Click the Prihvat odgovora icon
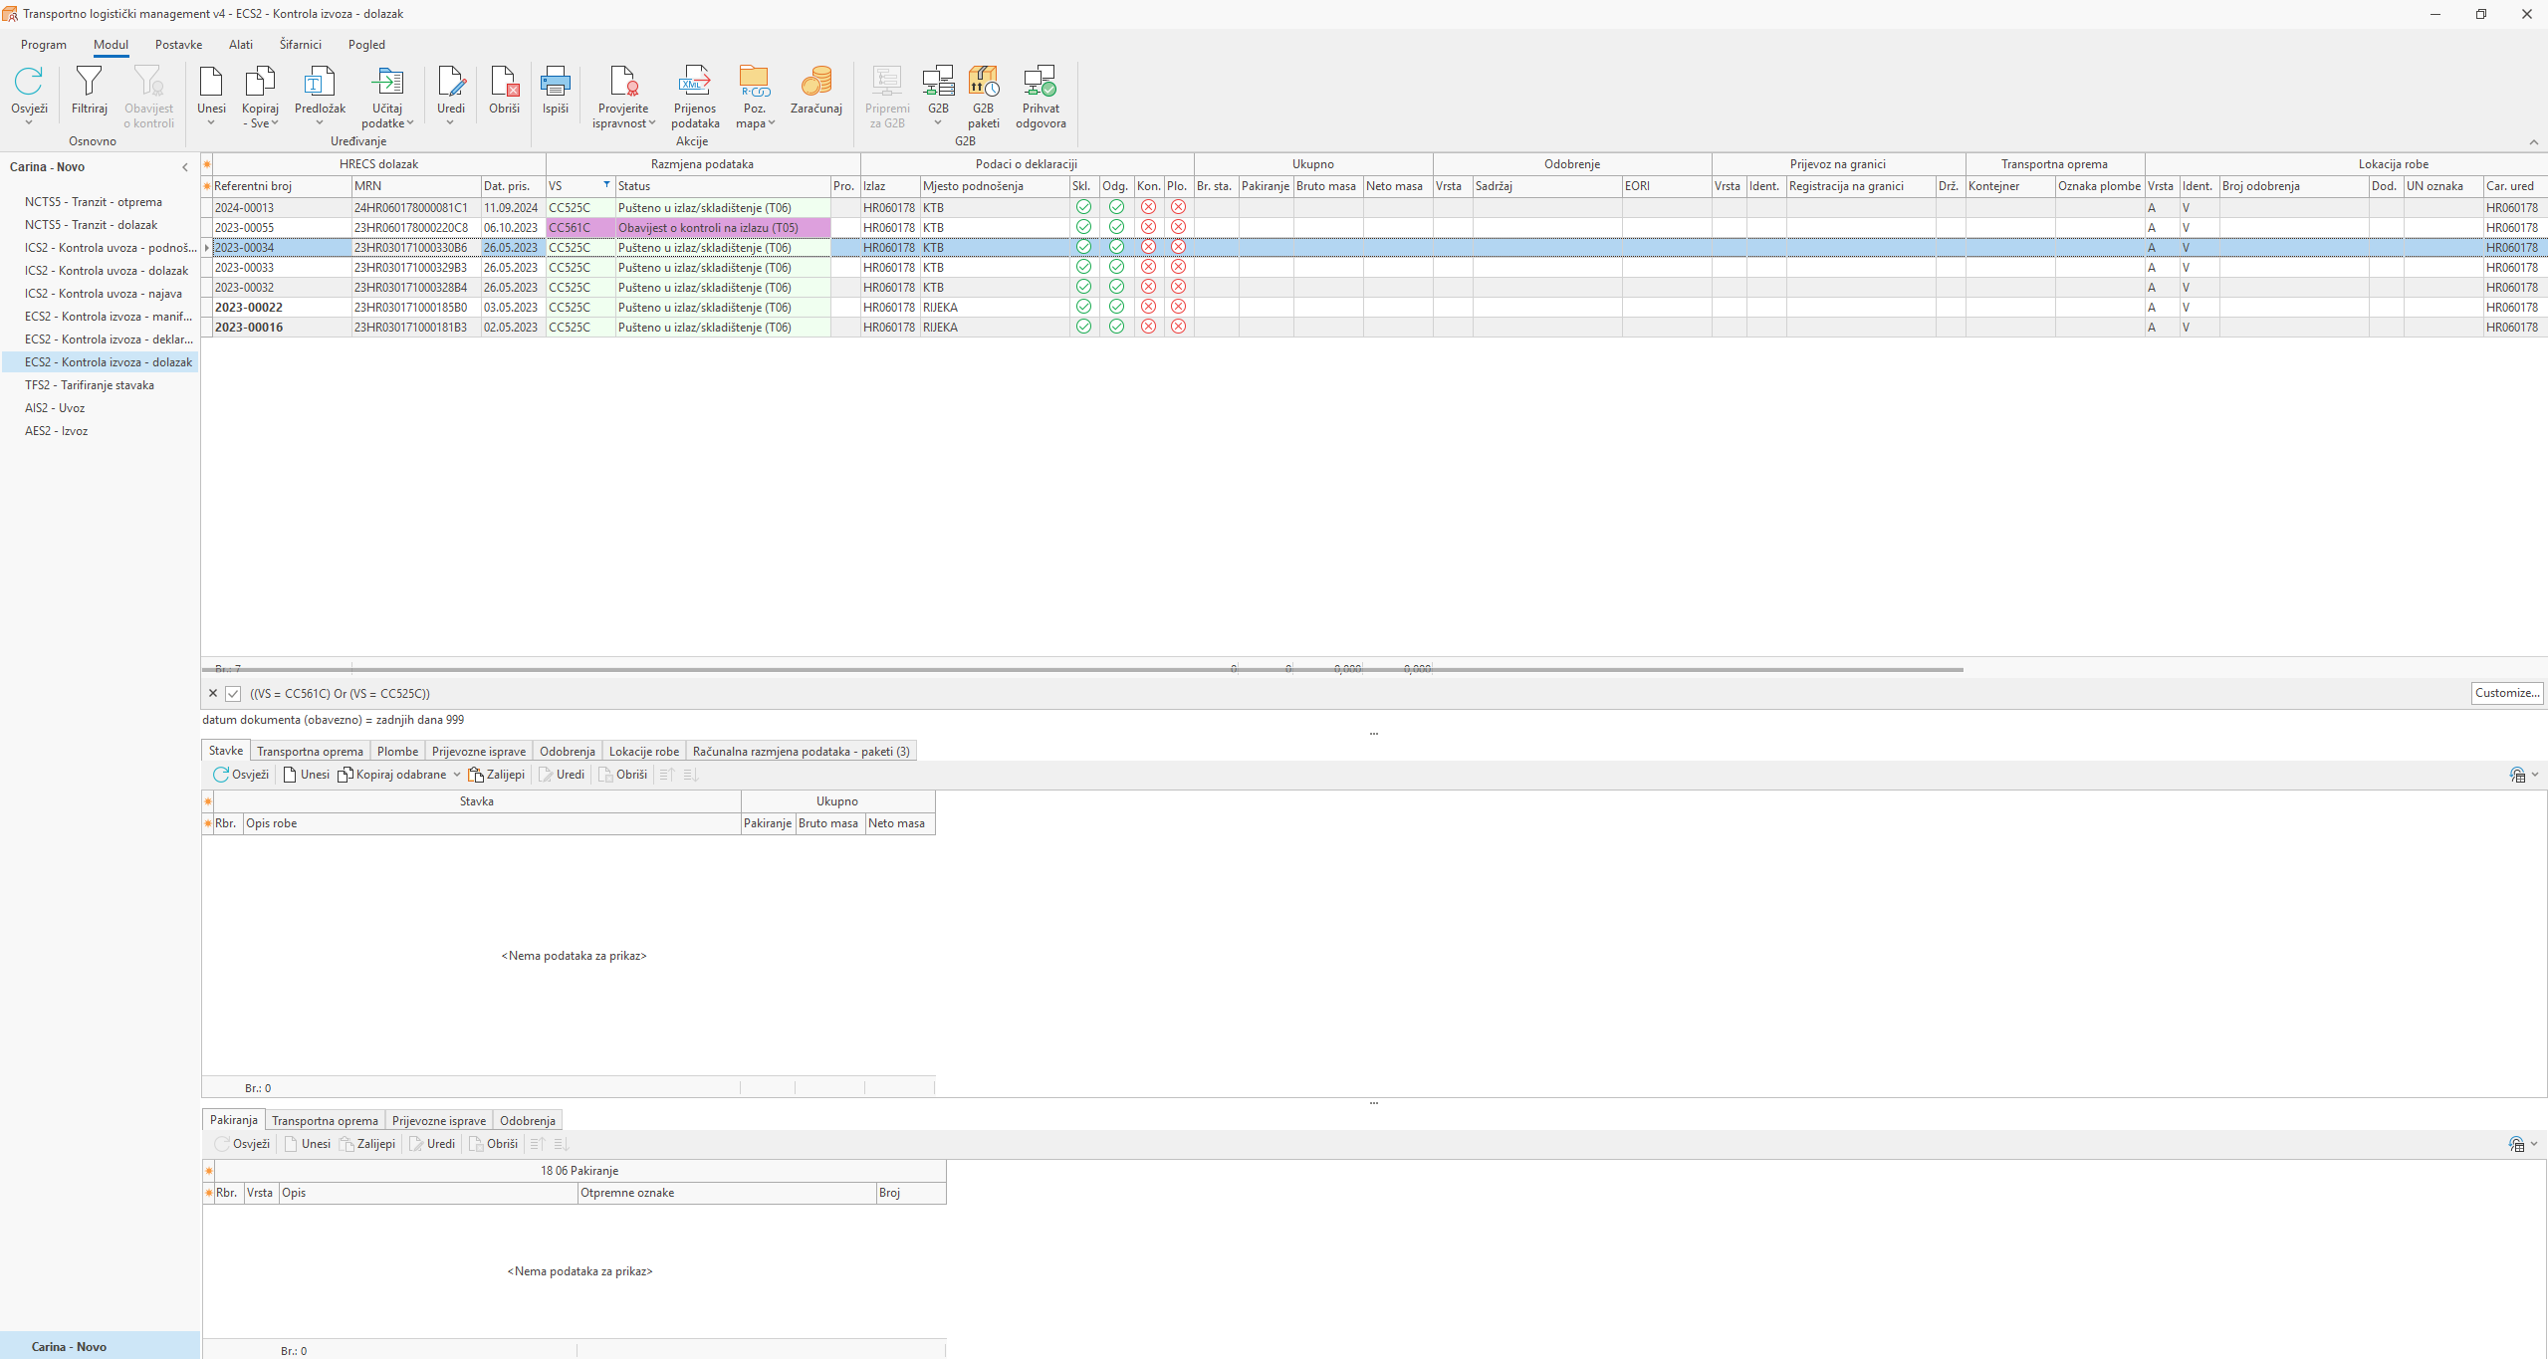The width and height of the screenshot is (2548, 1359). [x=1041, y=82]
